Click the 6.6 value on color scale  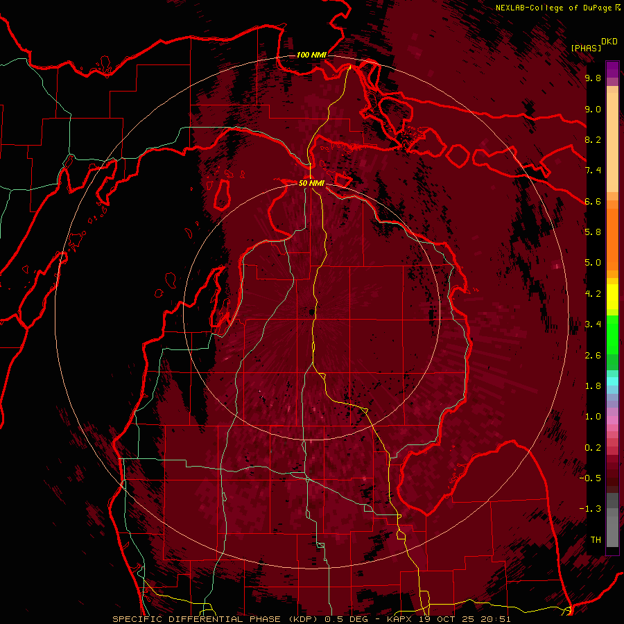coord(593,201)
